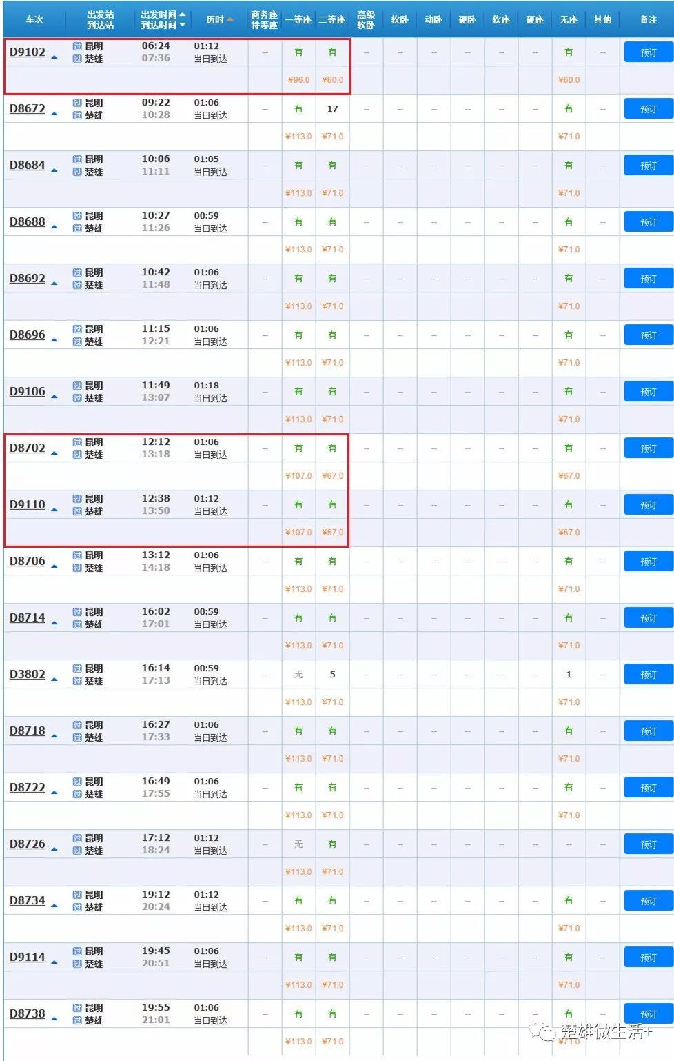Book train D9102 with 预订 button
The image size is (674, 1061).
(649, 52)
